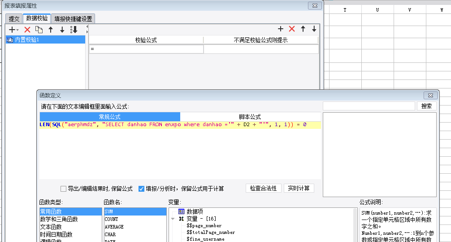Click the sort validation items icon
The width and height of the screenshot is (451, 242).
tap(74, 29)
